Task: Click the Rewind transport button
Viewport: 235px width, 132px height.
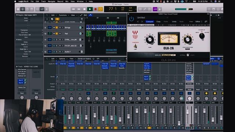Action: (x=73, y=9)
